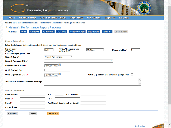Click Logout in the navigation bar
Screen dimensions: 171x128
click(x=124, y=18)
